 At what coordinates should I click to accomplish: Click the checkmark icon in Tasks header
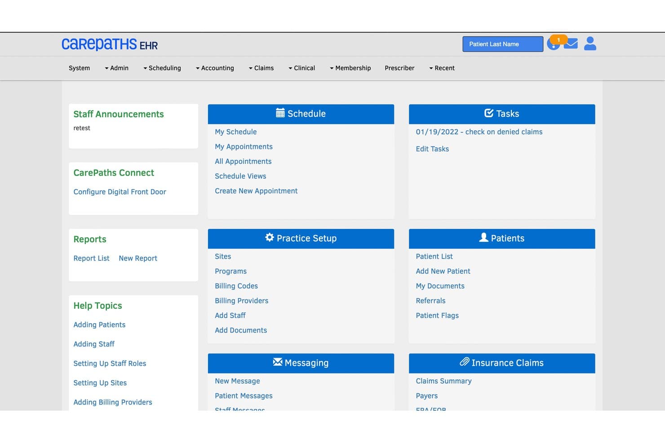(x=489, y=113)
